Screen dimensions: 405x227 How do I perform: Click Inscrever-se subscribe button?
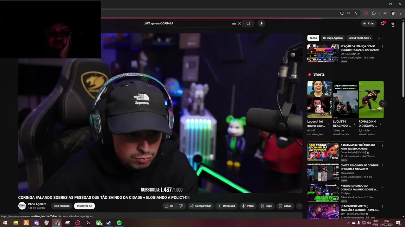[84, 206]
